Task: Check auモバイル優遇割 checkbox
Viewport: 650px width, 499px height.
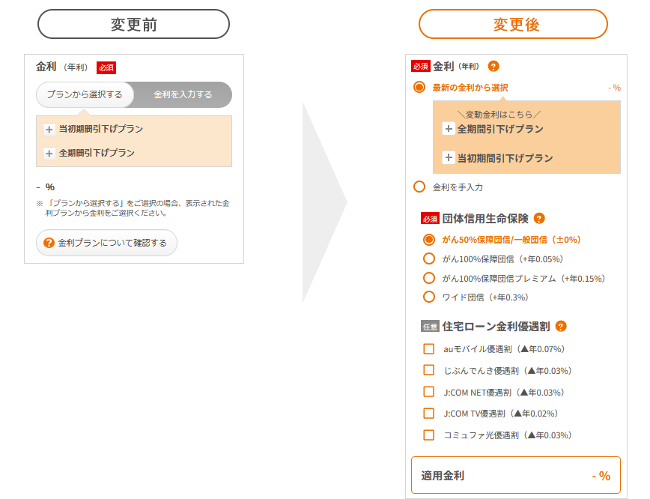Action: click(x=429, y=348)
